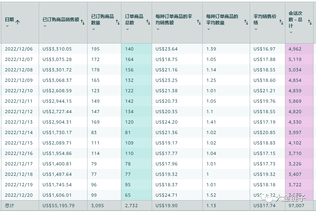Expand the chevron under the 日期 header
The height and width of the screenshot is (212, 316).
[7, 26]
